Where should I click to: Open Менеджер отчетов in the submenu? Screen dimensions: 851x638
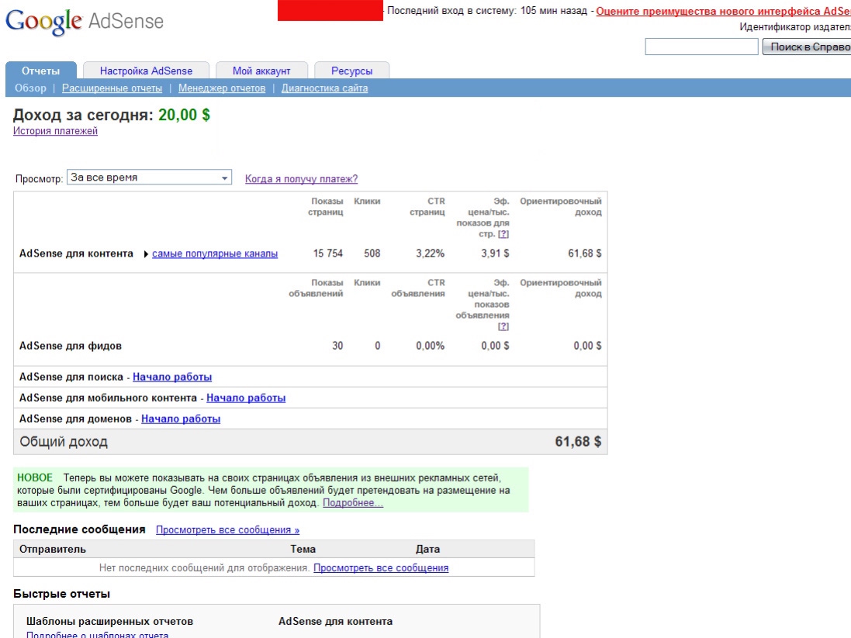222,88
